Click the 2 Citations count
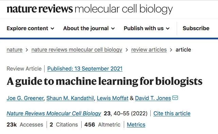The width and height of the screenshot is (218, 134). (64, 125)
